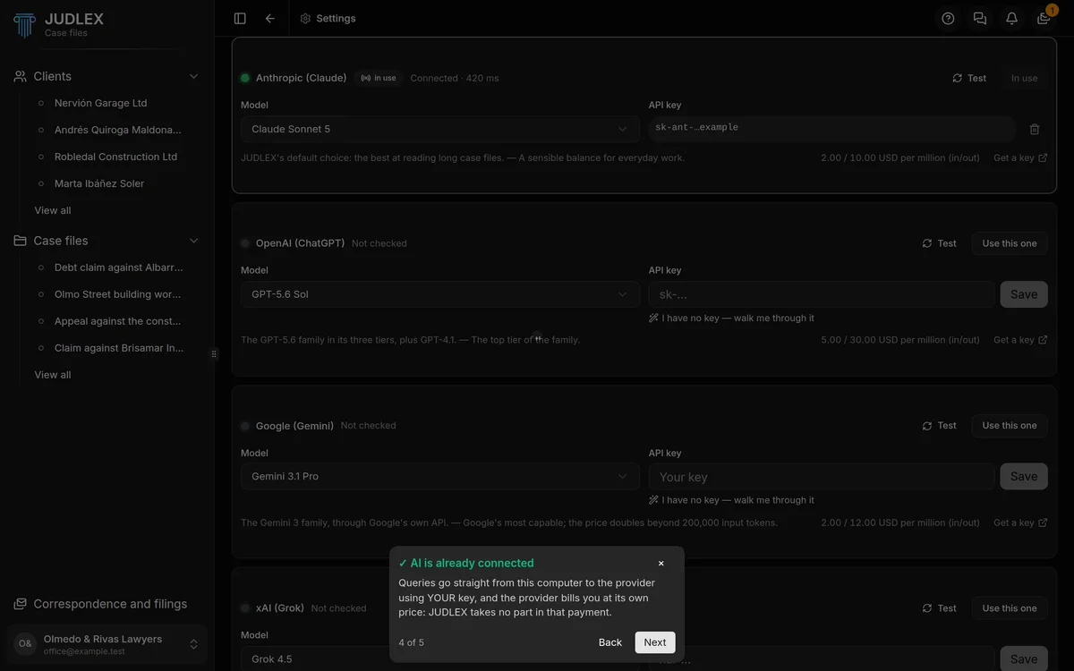Open Olmo Street building wor... case
Viewport: 1074px width, 671px height.
[117, 294]
